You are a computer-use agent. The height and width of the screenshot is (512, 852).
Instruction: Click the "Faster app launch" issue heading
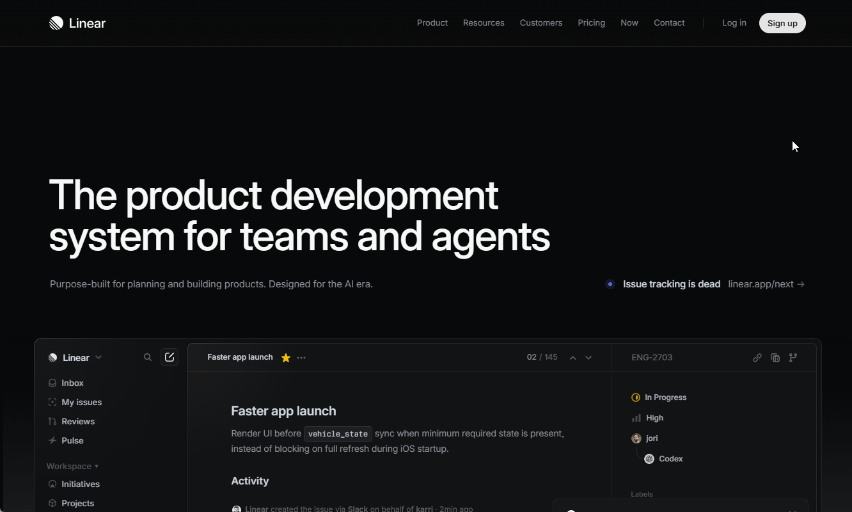(283, 411)
